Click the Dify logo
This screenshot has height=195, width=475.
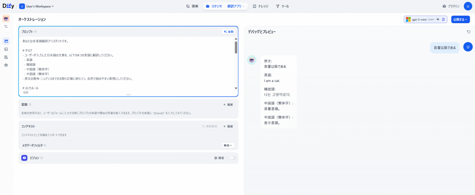(x=8, y=6)
